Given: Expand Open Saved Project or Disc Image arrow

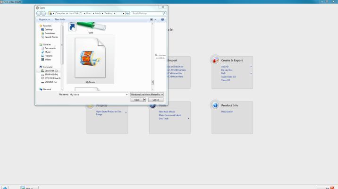Looking at the screenshot, I should (126, 112).
